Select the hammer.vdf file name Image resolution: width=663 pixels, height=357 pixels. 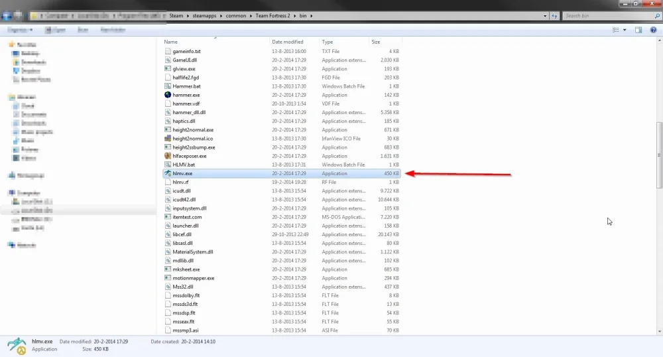pos(186,104)
